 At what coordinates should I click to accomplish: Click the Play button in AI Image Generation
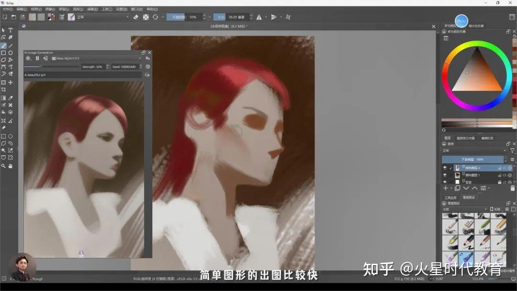pos(28,58)
